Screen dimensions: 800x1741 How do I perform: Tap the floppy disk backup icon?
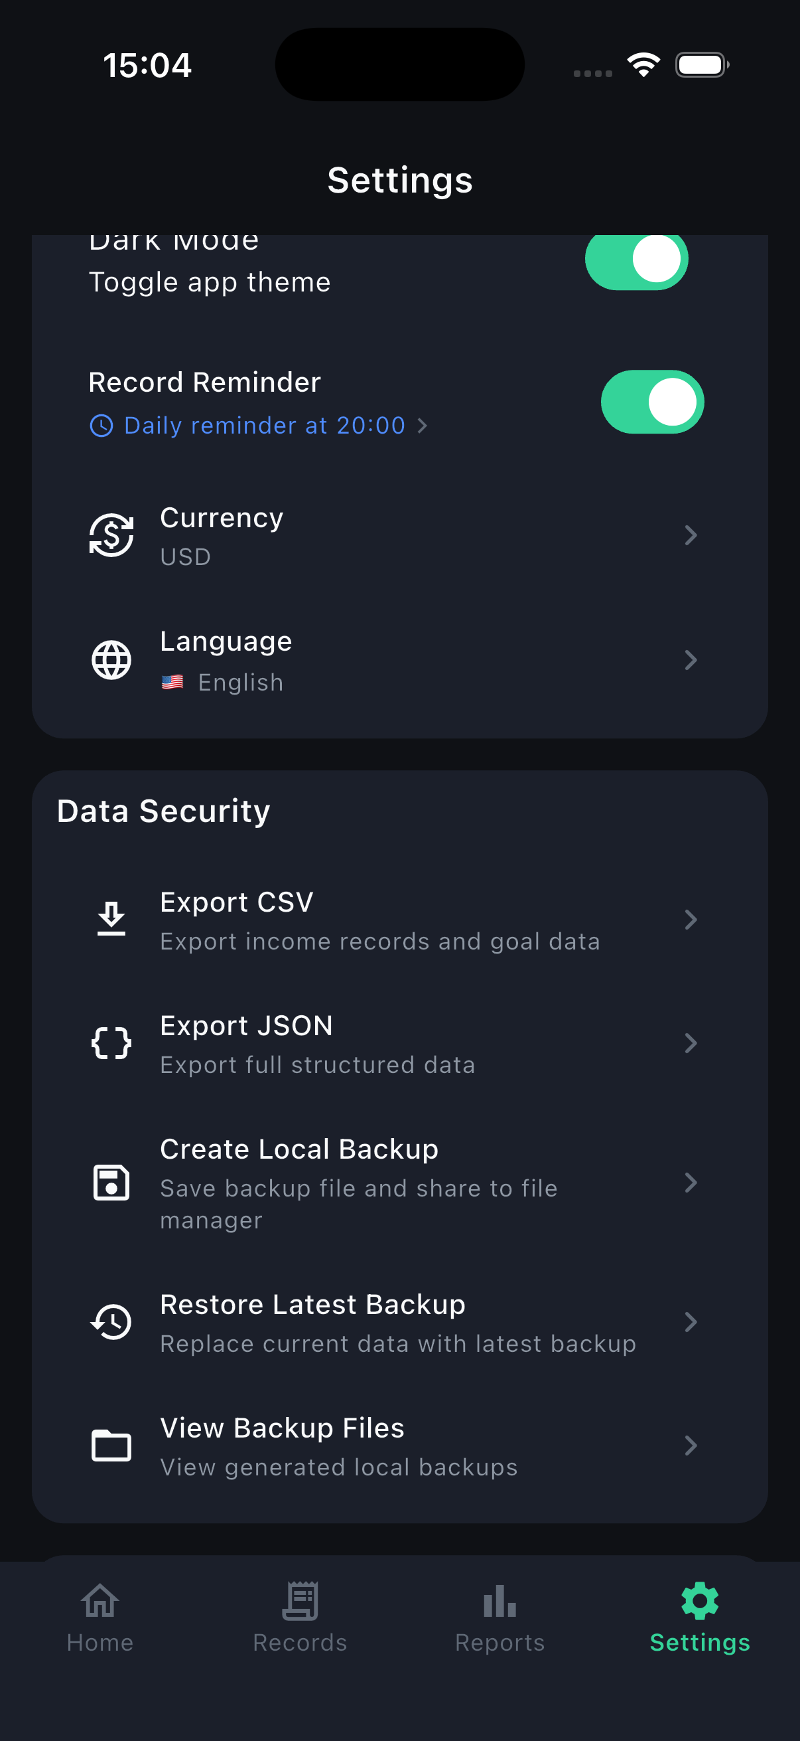111,1183
